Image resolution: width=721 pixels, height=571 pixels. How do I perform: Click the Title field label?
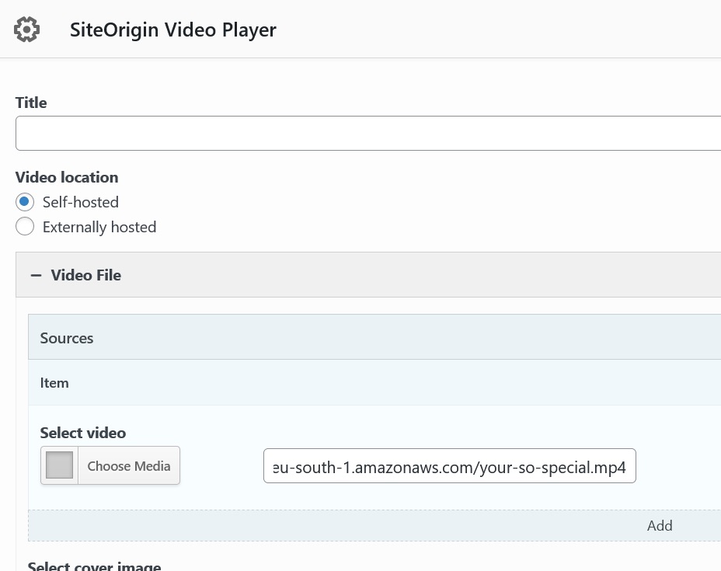click(x=31, y=103)
